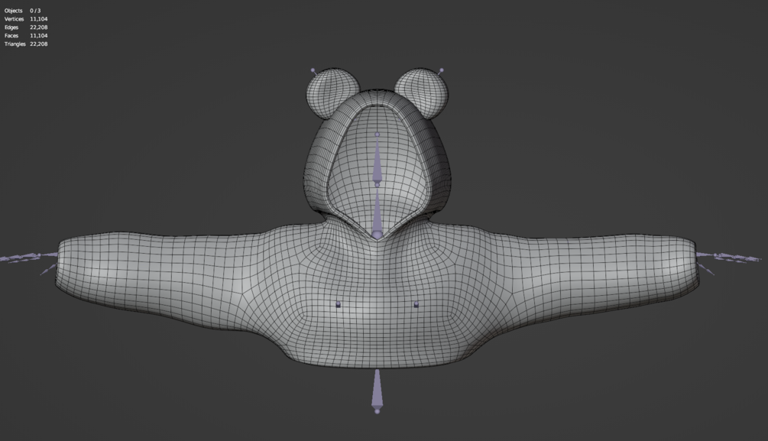Select the right ear bone tip
The width and height of the screenshot is (768, 441).
pos(441,70)
